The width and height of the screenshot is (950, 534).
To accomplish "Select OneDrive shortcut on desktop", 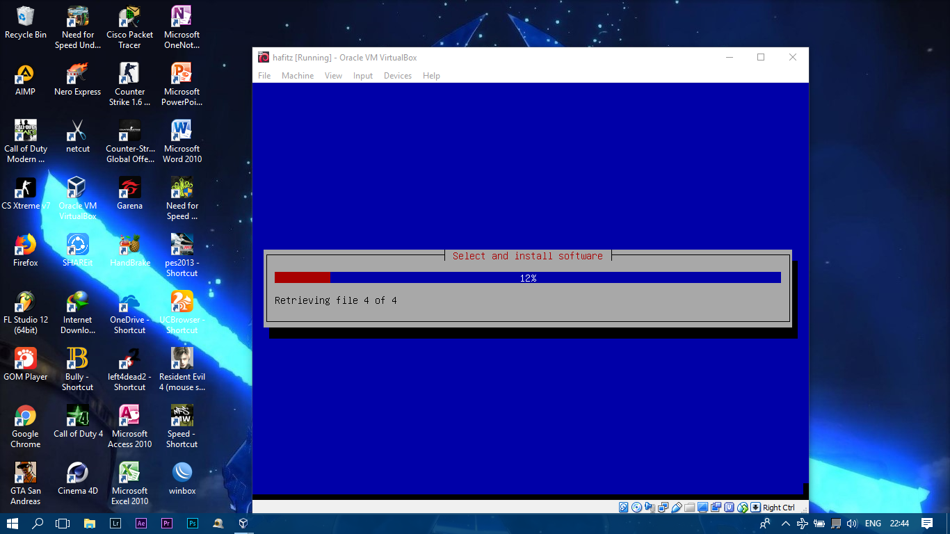I will 130,313.
